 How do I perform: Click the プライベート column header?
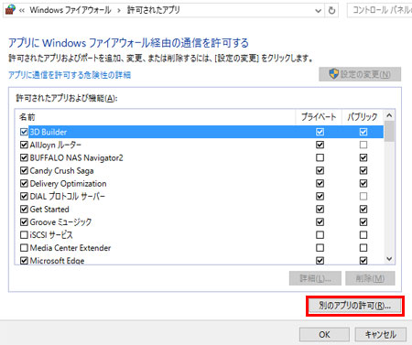tap(319, 117)
